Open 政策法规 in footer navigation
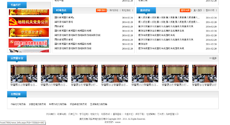230x125 pixels. pos(62,114)
